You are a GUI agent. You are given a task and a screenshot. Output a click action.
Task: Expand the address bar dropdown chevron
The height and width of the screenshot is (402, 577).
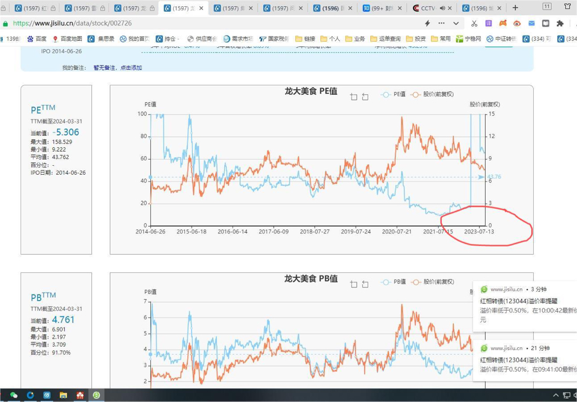[x=456, y=23]
